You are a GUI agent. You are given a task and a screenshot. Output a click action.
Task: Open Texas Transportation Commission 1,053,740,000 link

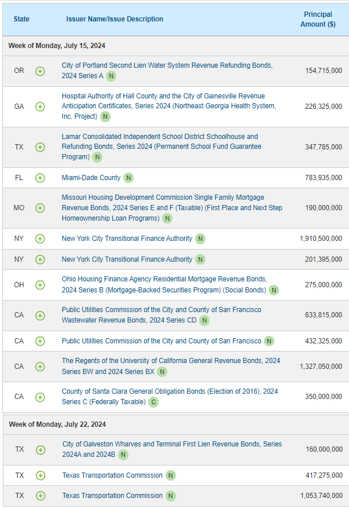click(112, 496)
